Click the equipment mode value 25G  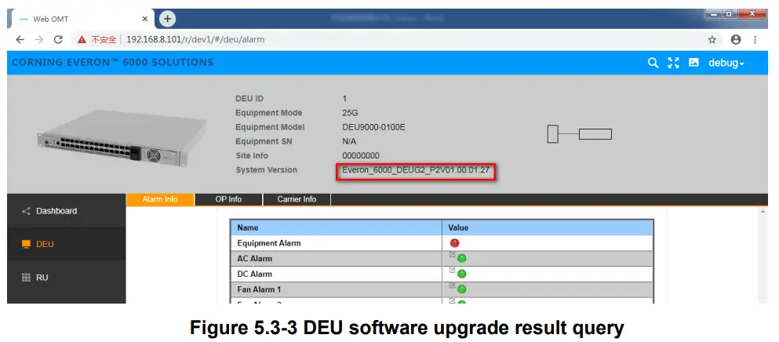(x=350, y=113)
